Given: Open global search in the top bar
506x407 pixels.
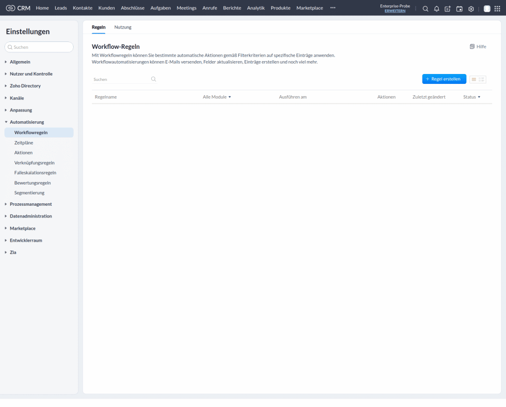Looking at the screenshot, I should [x=425, y=8].
